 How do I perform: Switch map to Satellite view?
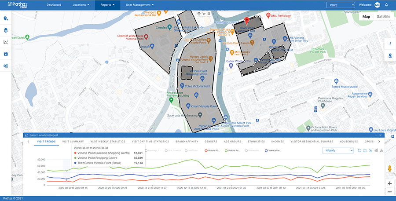(x=383, y=16)
